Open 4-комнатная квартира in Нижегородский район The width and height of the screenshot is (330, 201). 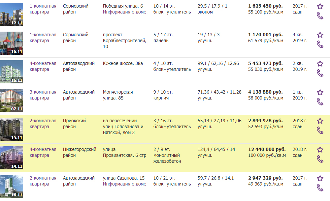pyautogui.click(x=43, y=152)
